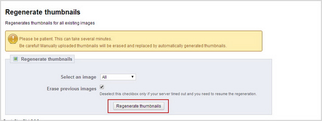
Task: Click the Regenerate thumbnails fieldset legend text
Action: (47, 59)
